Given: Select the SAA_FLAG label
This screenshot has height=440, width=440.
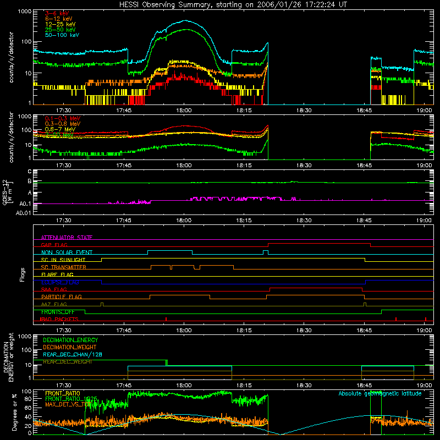Looking at the screenshot, I should [x=54, y=289].
